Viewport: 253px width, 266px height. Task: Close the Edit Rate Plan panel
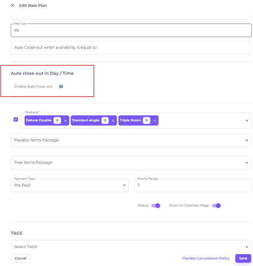click(13, 6)
